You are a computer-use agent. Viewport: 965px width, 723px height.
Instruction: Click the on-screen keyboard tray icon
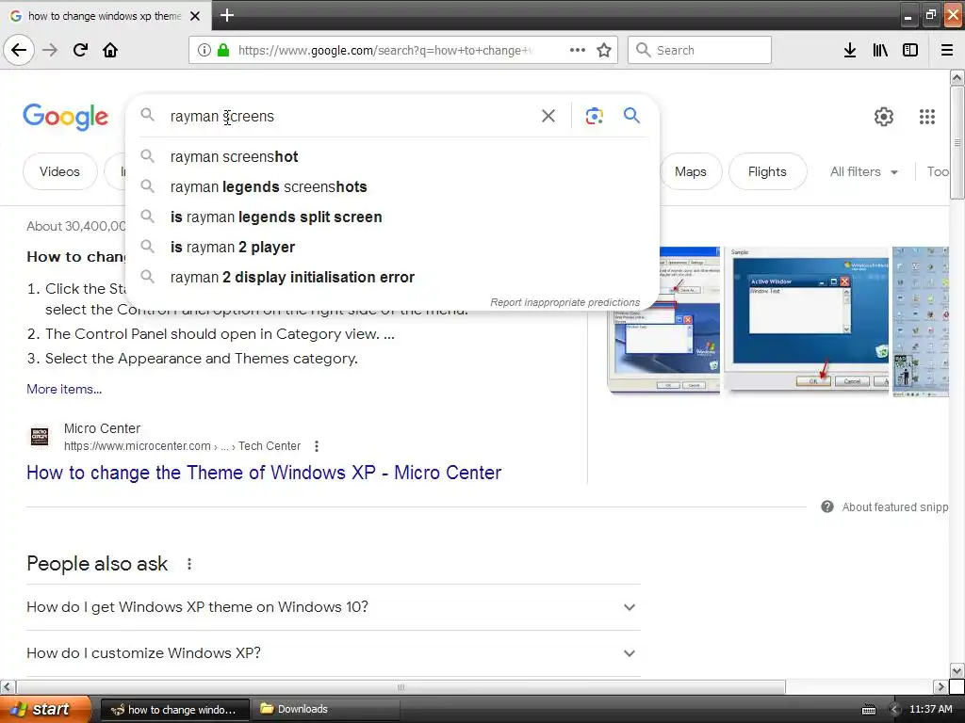(868, 710)
